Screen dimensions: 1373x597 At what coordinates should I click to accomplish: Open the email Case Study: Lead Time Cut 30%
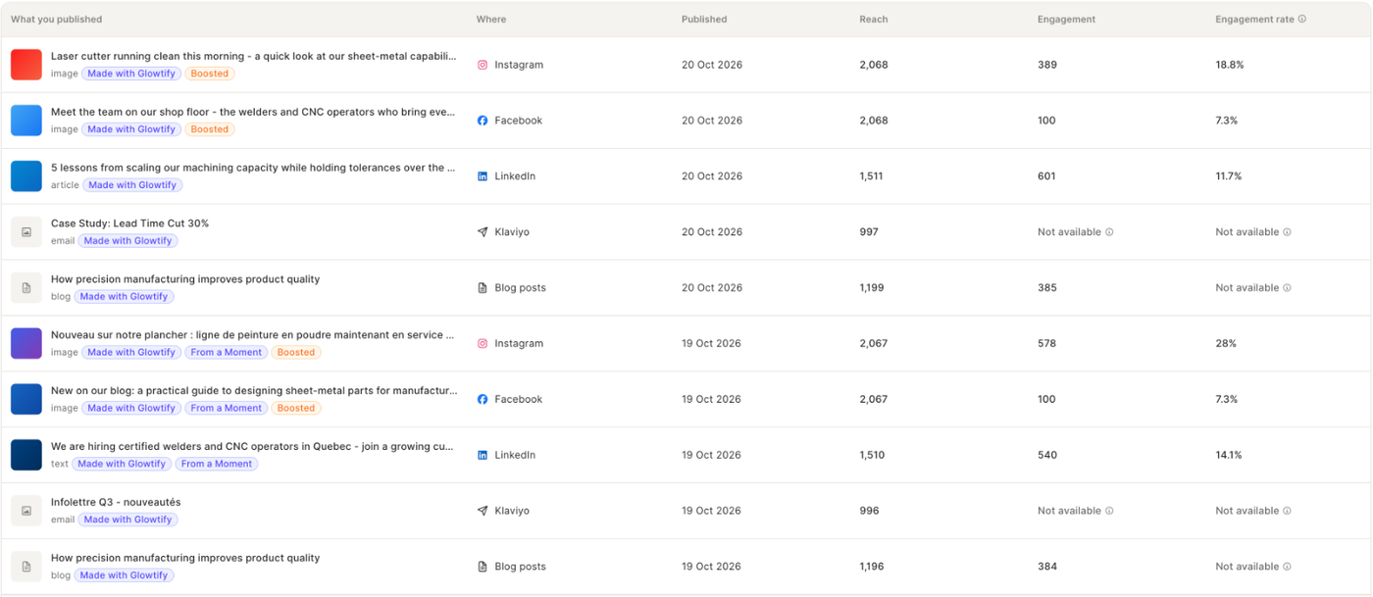coord(129,224)
